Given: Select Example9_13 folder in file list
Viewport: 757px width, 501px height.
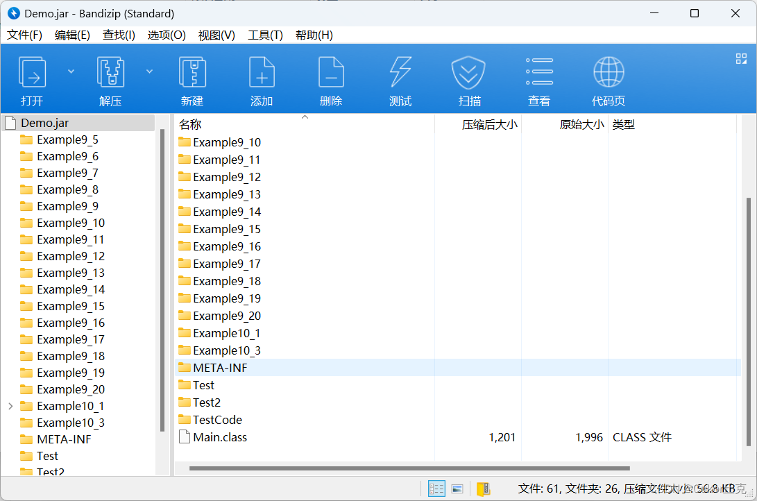Looking at the screenshot, I should coord(227,194).
